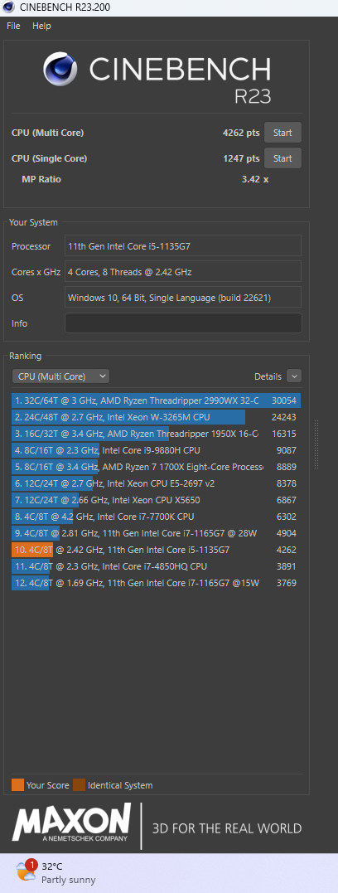
Task: Select the Core i9-9880H ranking row
Action: pos(156,450)
